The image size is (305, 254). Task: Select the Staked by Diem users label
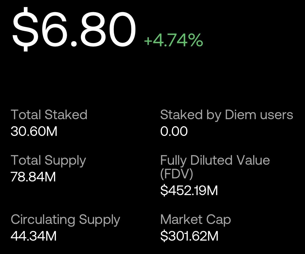[x=227, y=115]
